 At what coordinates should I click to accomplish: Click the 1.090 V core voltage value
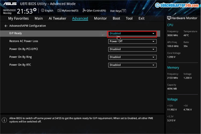click(171, 57)
